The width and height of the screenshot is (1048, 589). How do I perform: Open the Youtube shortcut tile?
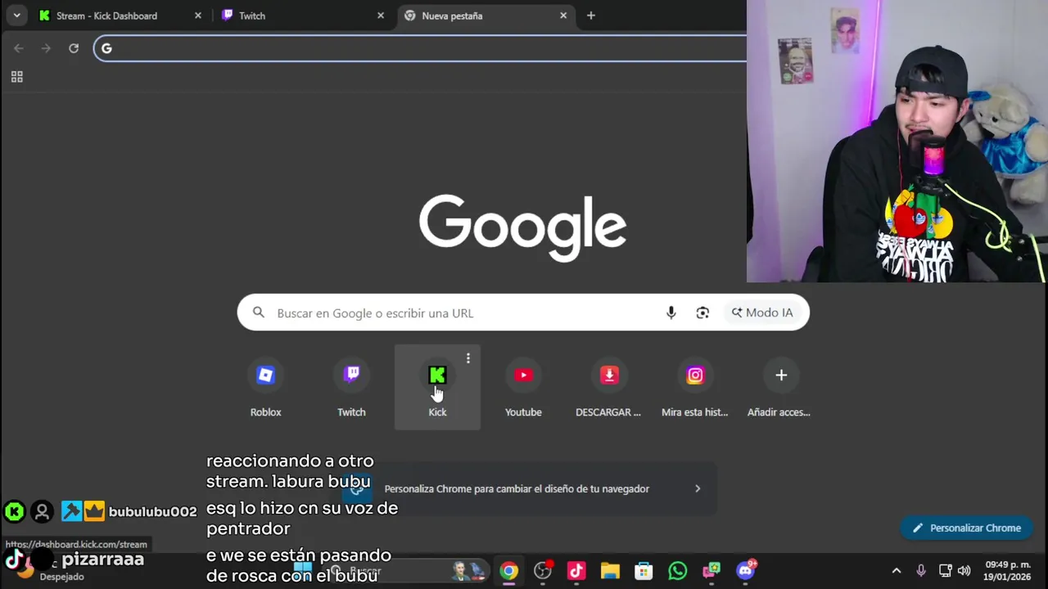(523, 387)
